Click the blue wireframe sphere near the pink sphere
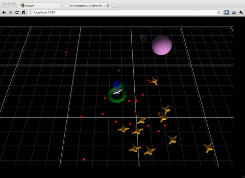The image size is (245, 178). point(143,38)
